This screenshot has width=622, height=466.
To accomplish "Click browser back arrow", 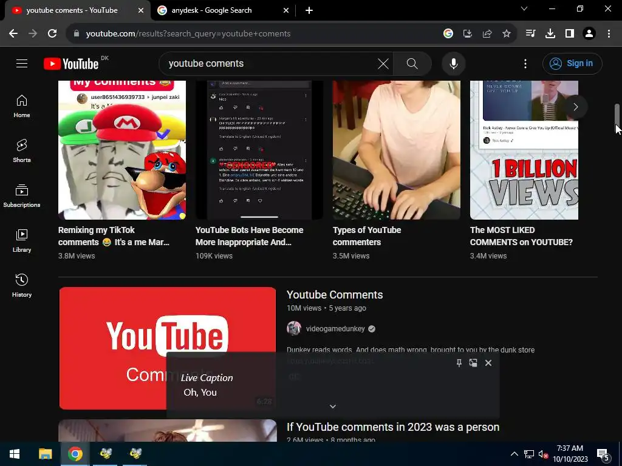I will tap(13, 34).
